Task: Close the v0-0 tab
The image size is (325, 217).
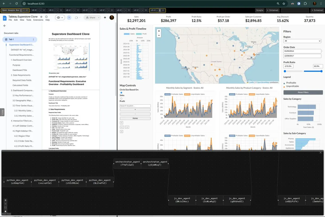Action: 44,10
